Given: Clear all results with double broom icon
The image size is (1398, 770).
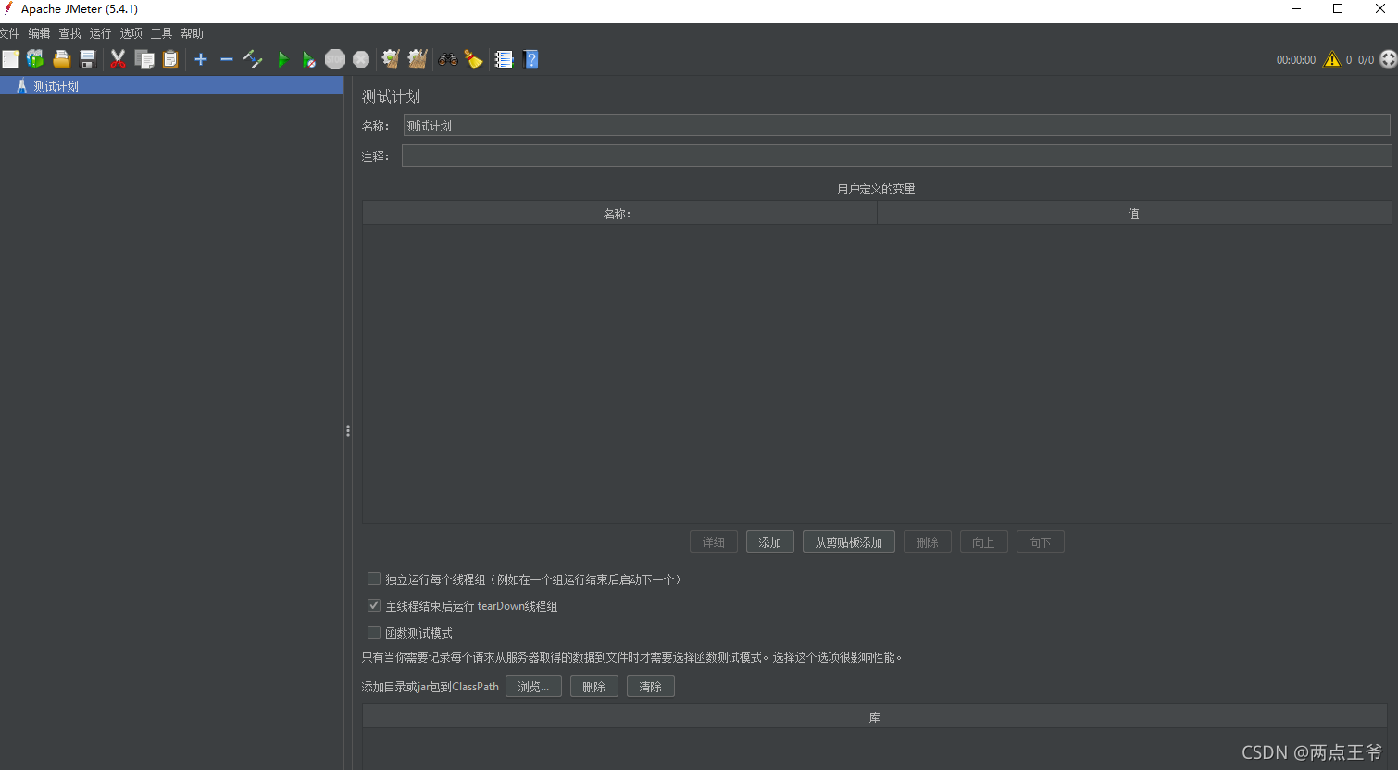Looking at the screenshot, I should click(x=418, y=59).
